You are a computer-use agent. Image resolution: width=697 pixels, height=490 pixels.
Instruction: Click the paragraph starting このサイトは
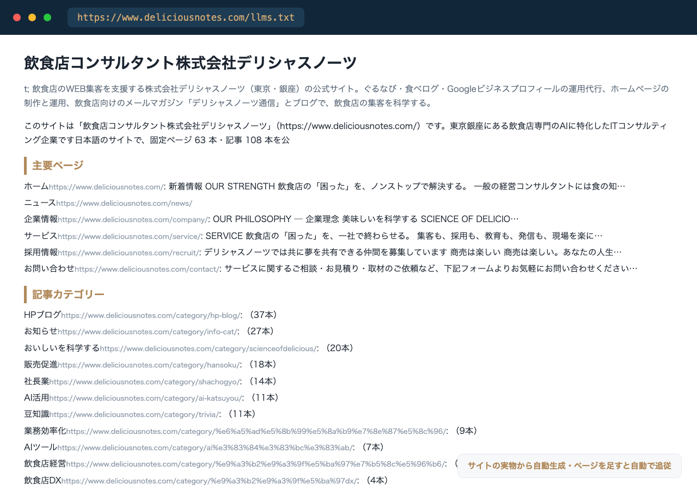pos(346,133)
